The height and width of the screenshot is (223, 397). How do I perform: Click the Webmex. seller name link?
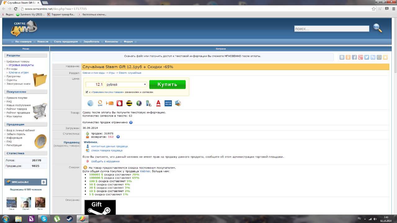tap(91, 142)
